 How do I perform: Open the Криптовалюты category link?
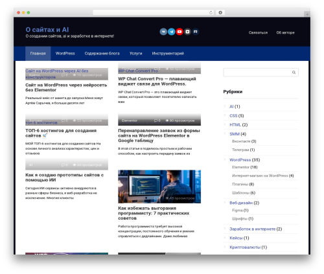(245, 247)
